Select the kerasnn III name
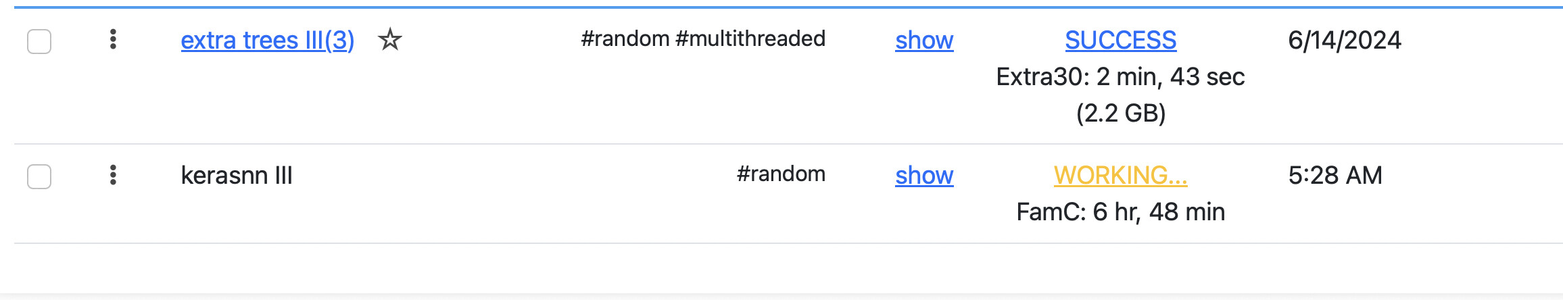The height and width of the screenshot is (300, 1563). point(237,176)
